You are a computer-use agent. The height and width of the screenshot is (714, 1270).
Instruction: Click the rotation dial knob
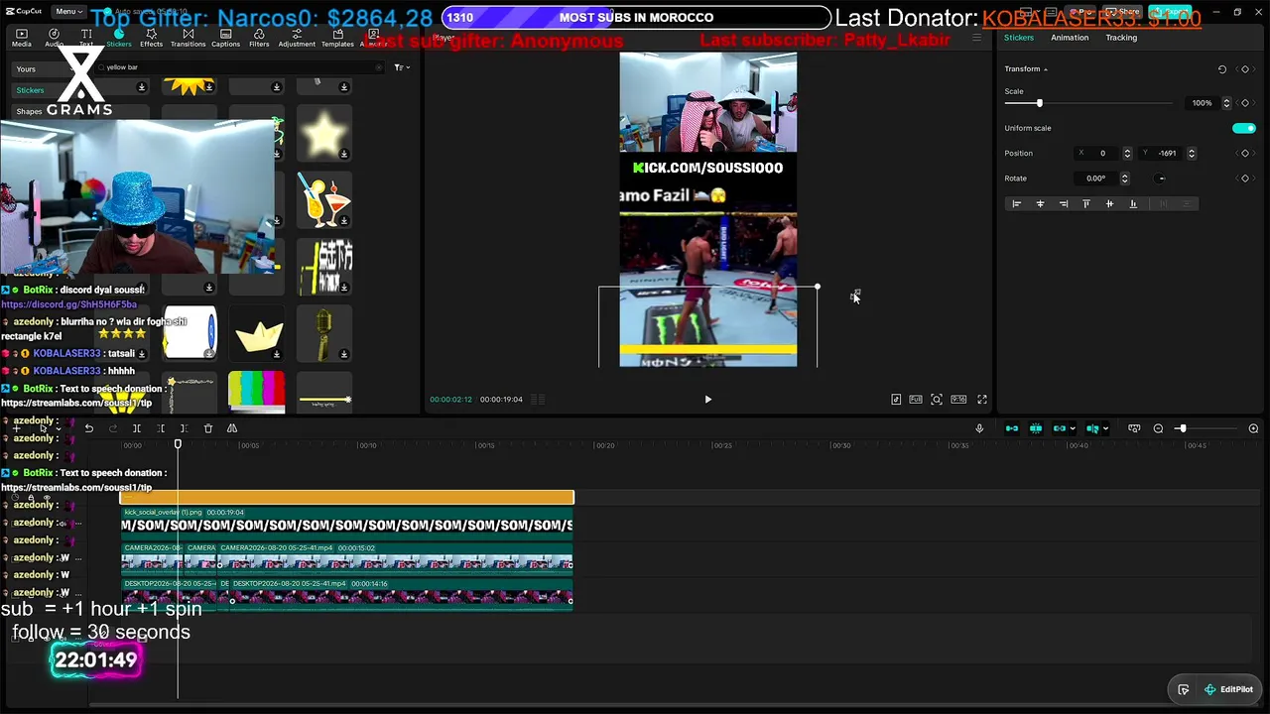click(x=1160, y=178)
